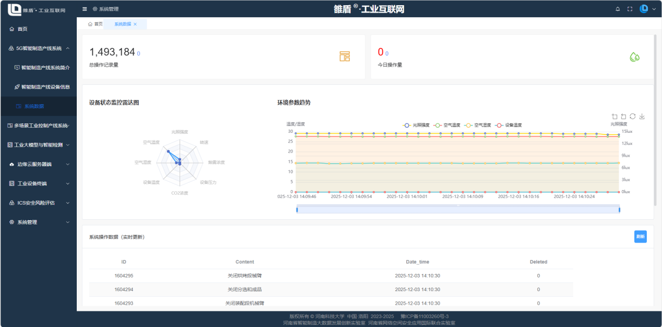Select the area zoom tool on the environment chart

(614, 116)
